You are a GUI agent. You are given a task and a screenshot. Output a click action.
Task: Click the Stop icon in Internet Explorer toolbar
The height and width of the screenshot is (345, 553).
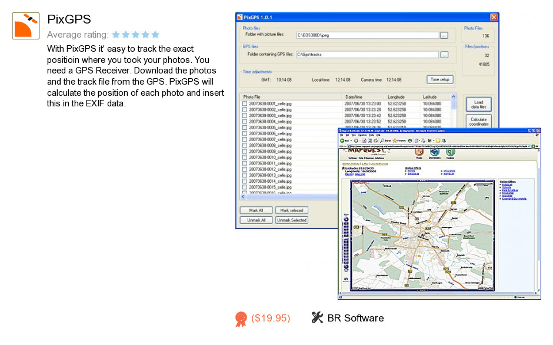[x=364, y=140]
